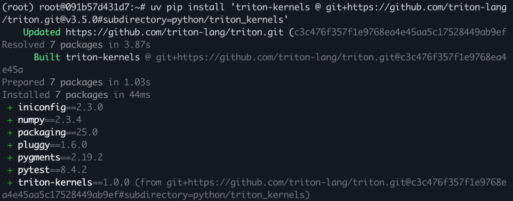This screenshot has width=513, height=201.
Task: Click the green plus sign beside pytest
Action: pos(10,169)
